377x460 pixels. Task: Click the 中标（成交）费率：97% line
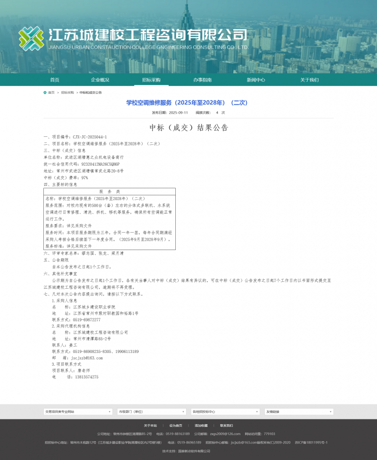[66, 178]
